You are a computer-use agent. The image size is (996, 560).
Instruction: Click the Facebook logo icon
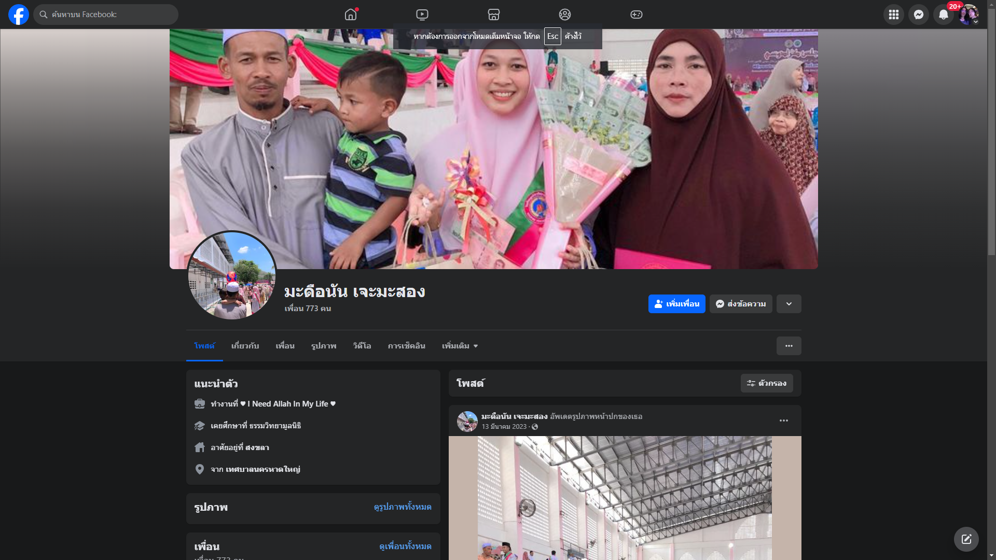[x=19, y=15]
